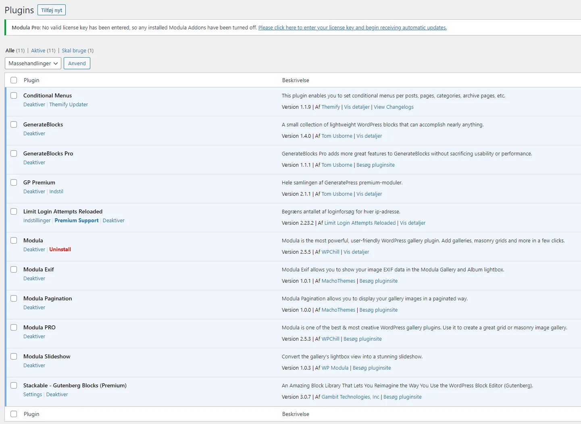Tick the select-all checkbox in the table header
Viewport: 581px width, 424px height.
point(14,80)
